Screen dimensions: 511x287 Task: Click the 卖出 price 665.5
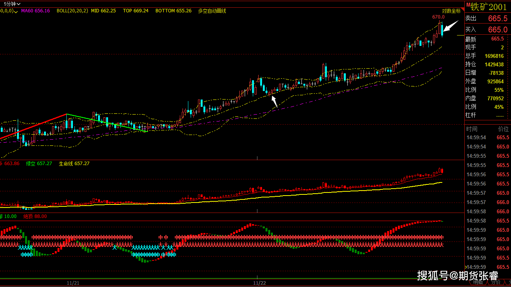pyautogui.click(x=497, y=19)
